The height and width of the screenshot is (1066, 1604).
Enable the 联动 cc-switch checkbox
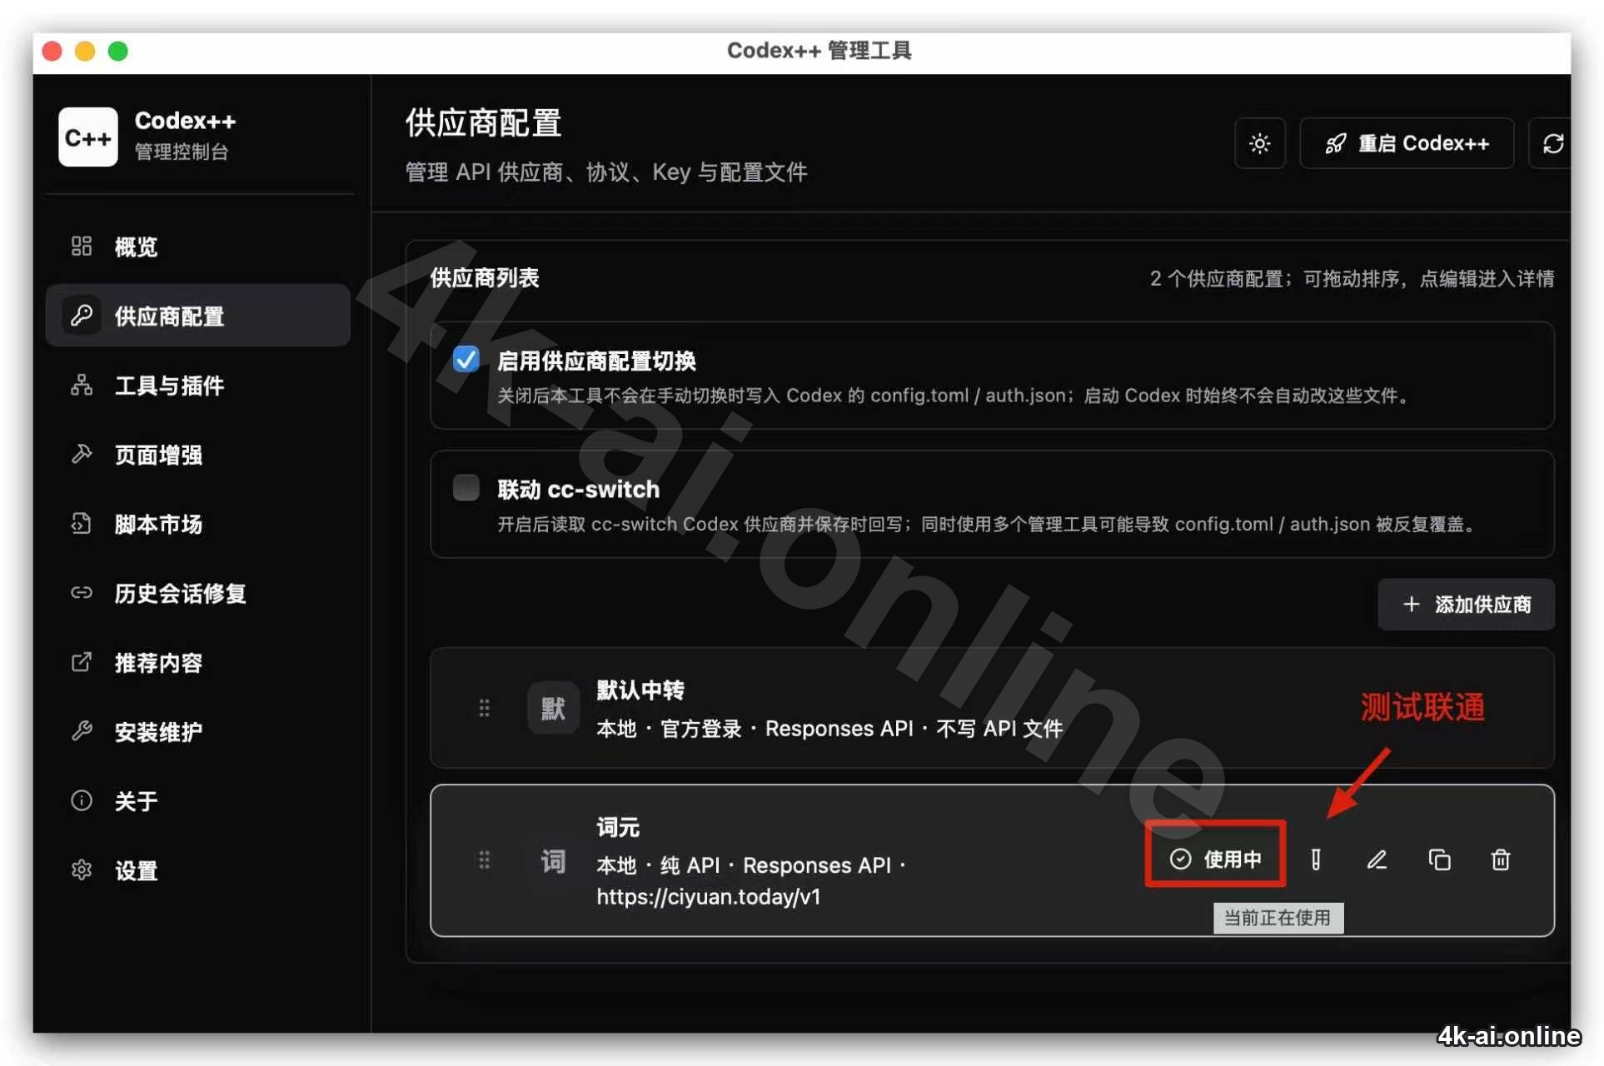coord(466,487)
